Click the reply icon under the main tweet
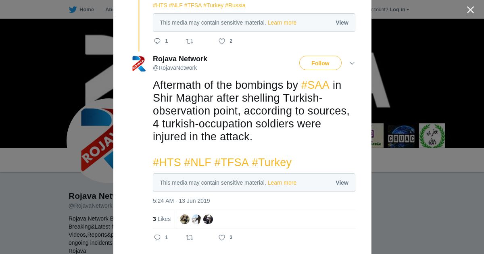This screenshot has width=484, height=254. (x=157, y=237)
